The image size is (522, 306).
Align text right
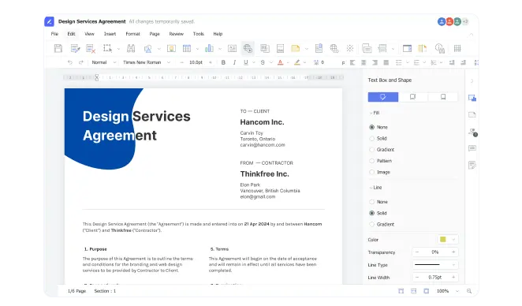point(375,62)
